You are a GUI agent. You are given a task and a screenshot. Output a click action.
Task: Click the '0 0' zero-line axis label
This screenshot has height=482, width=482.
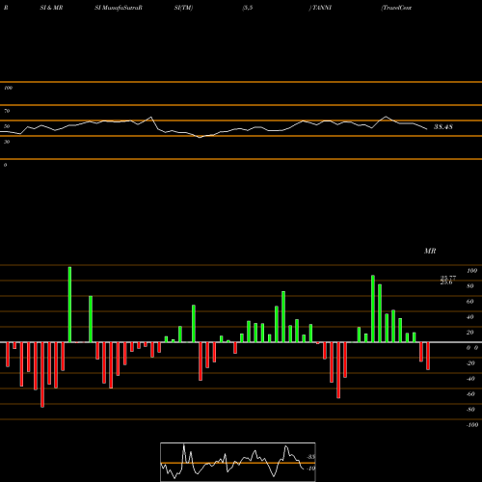pos(472,348)
